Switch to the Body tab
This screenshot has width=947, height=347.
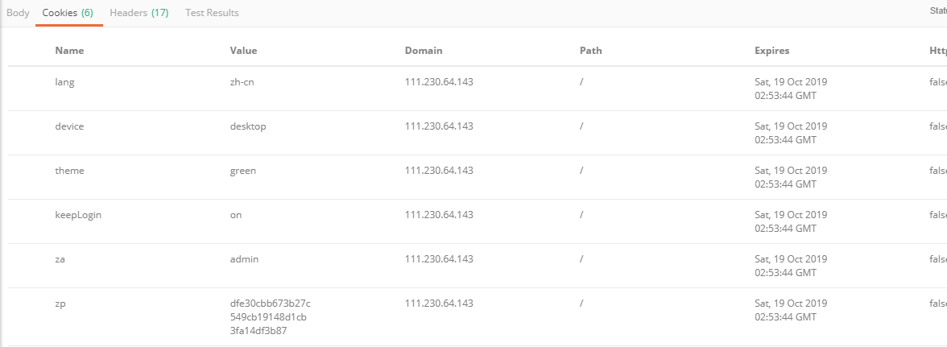(18, 13)
